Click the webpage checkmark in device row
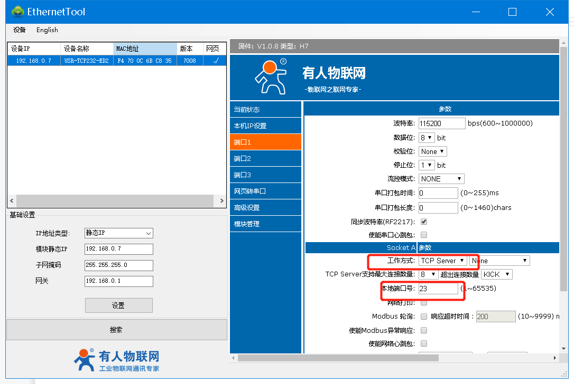The width and height of the screenshot is (574, 384). click(x=216, y=61)
